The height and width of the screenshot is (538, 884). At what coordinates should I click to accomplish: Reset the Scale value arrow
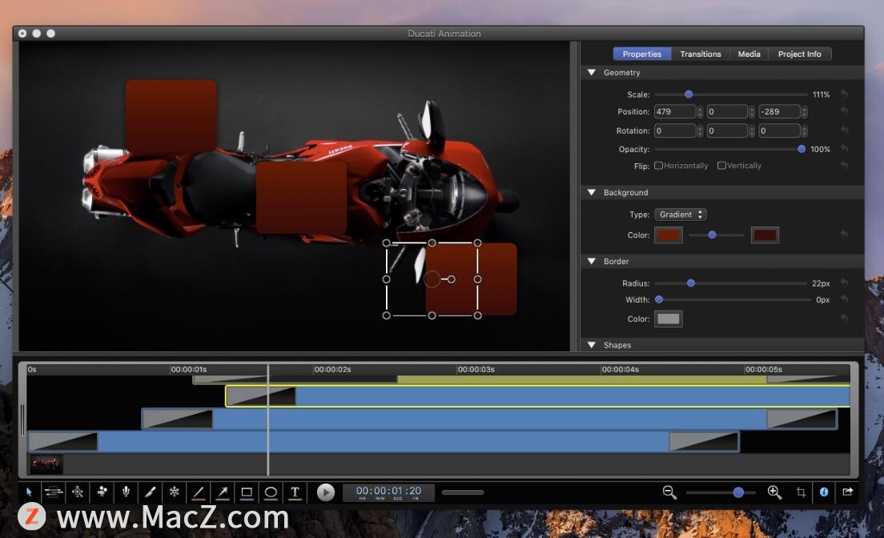[x=845, y=94]
